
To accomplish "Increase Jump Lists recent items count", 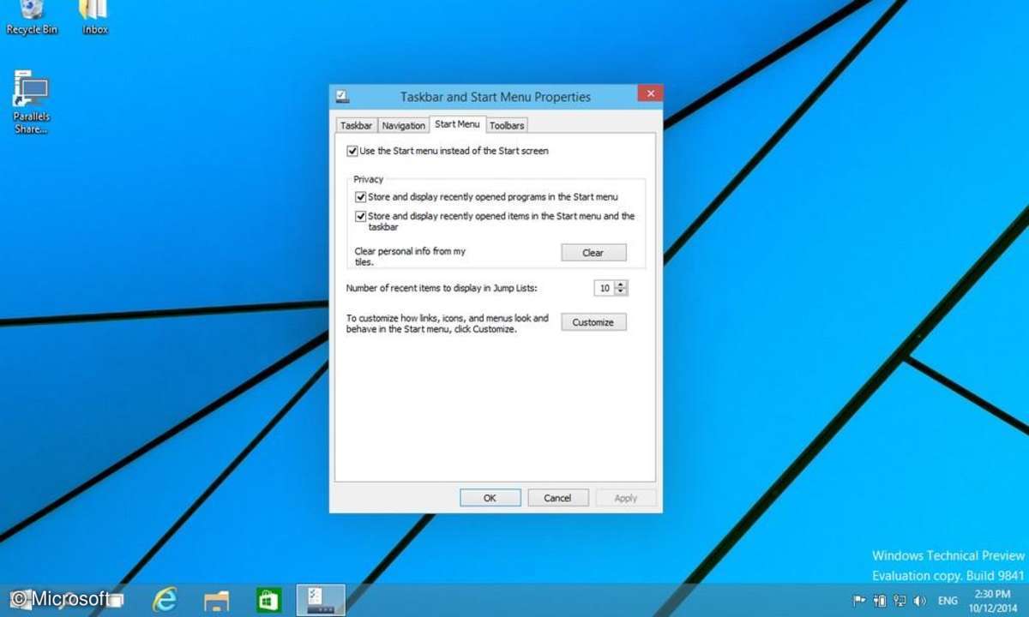I will [622, 285].
